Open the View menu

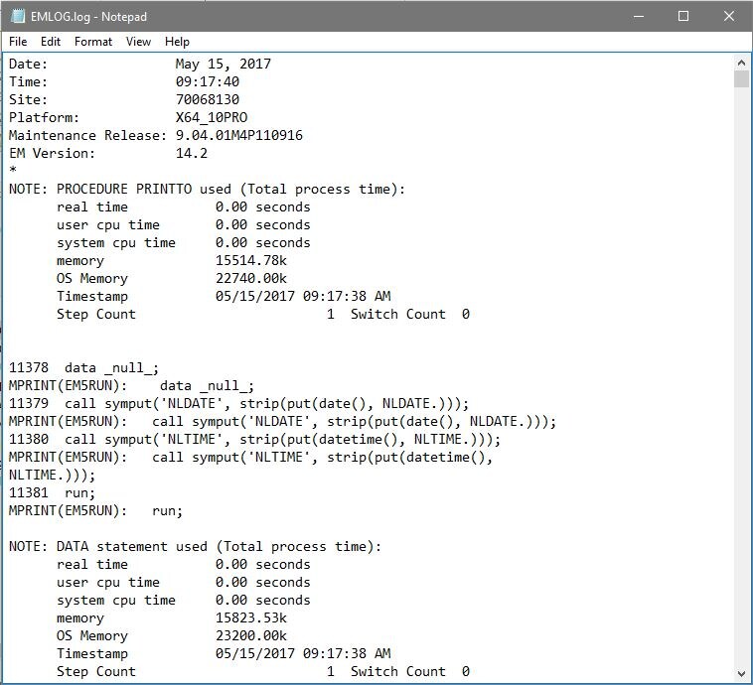click(x=138, y=42)
